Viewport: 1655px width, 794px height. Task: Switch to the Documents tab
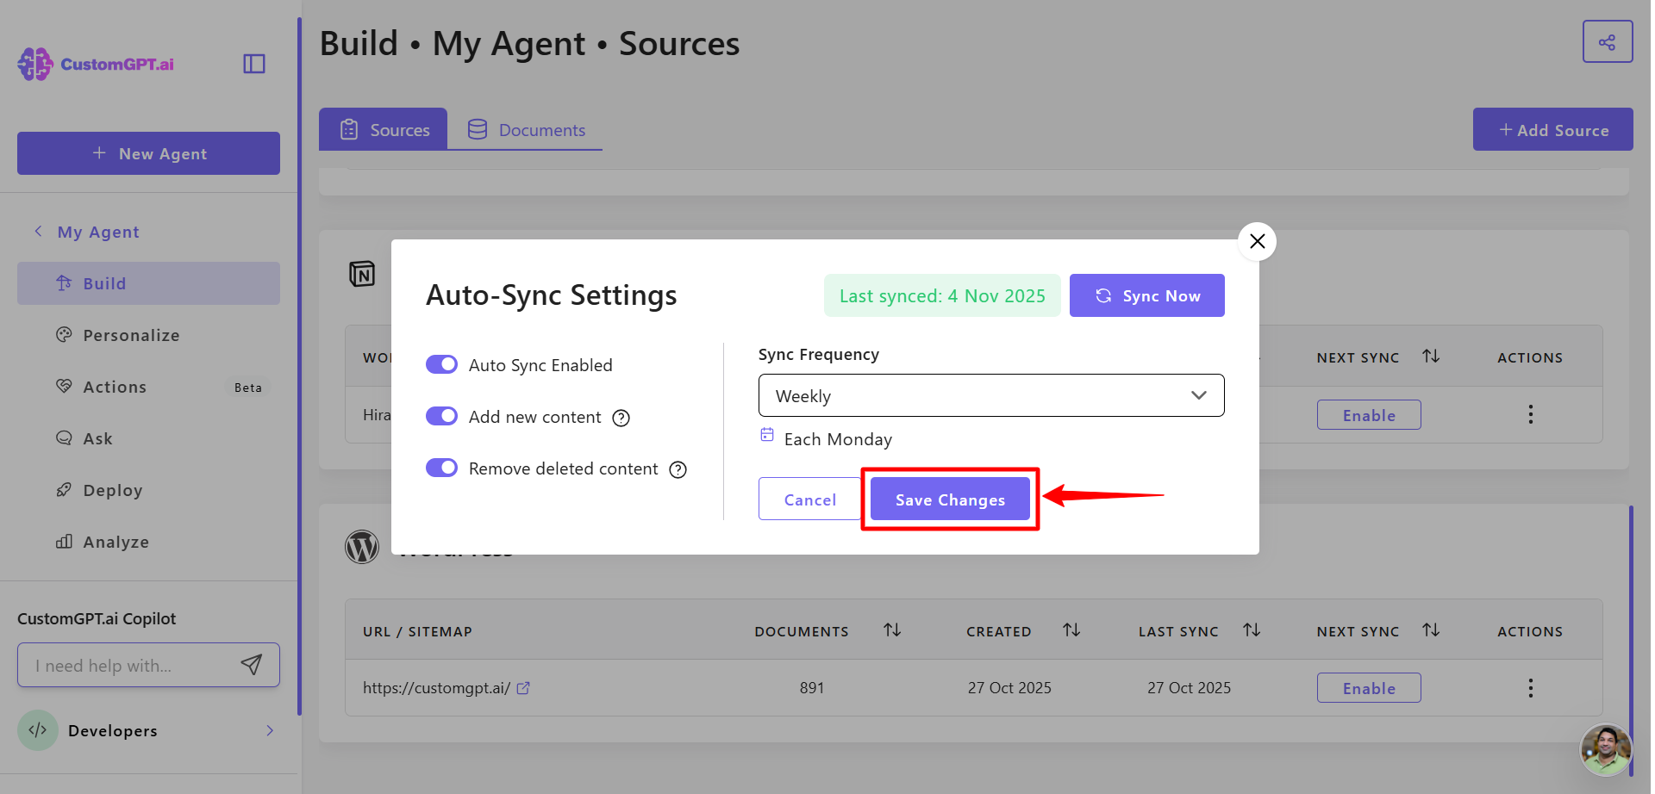tap(526, 129)
